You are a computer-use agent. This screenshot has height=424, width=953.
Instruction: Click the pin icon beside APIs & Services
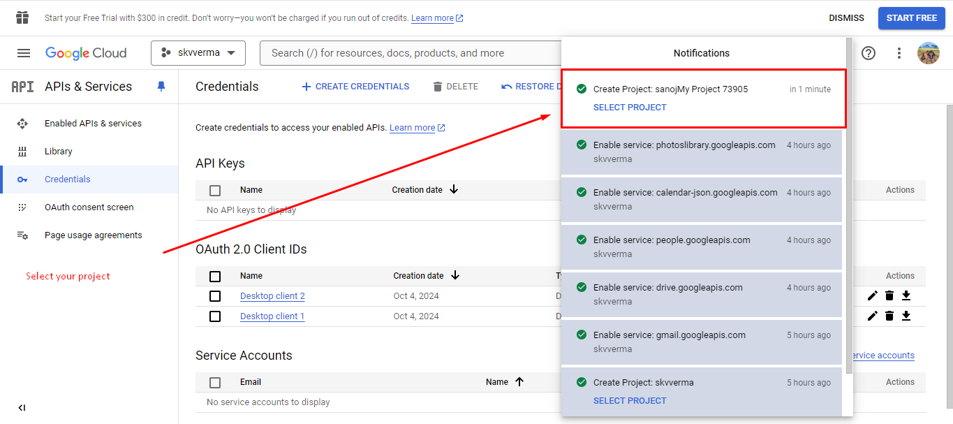(161, 87)
